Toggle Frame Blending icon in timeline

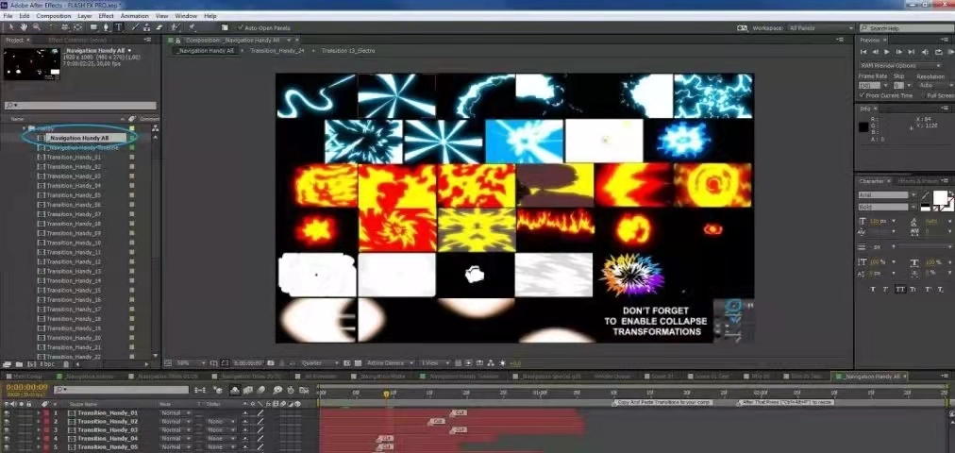(x=248, y=390)
